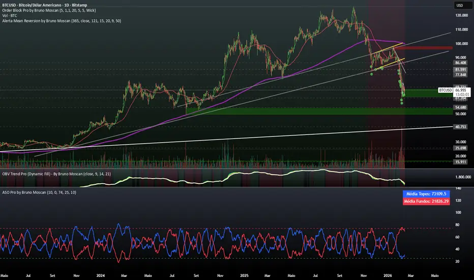This screenshot has height=280, width=474.
Task: Click the 2024 marker on time axis
Action: click(100, 276)
